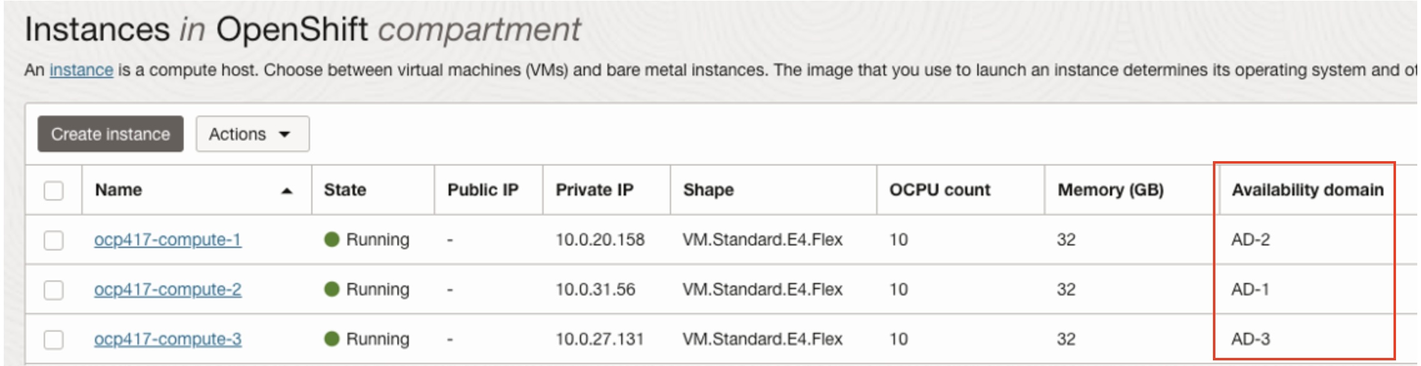Click the Availability domain column header
The height and width of the screenshot is (366, 1421).
tap(1307, 190)
